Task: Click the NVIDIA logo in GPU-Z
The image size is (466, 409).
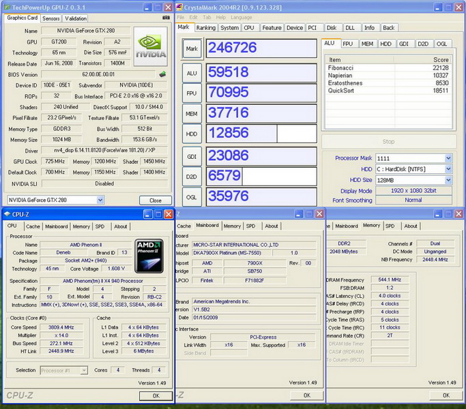Action: 150,46
